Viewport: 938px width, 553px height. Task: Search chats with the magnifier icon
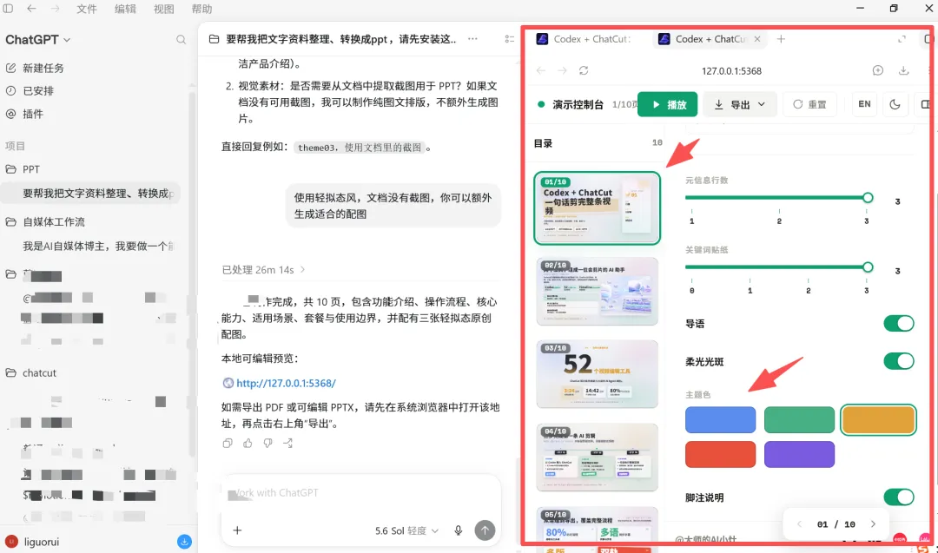coord(181,39)
